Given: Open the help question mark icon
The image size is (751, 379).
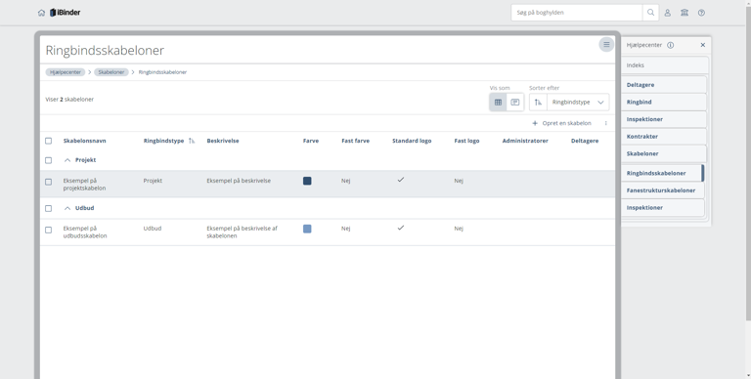Looking at the screenshot, I should point(701,13).
